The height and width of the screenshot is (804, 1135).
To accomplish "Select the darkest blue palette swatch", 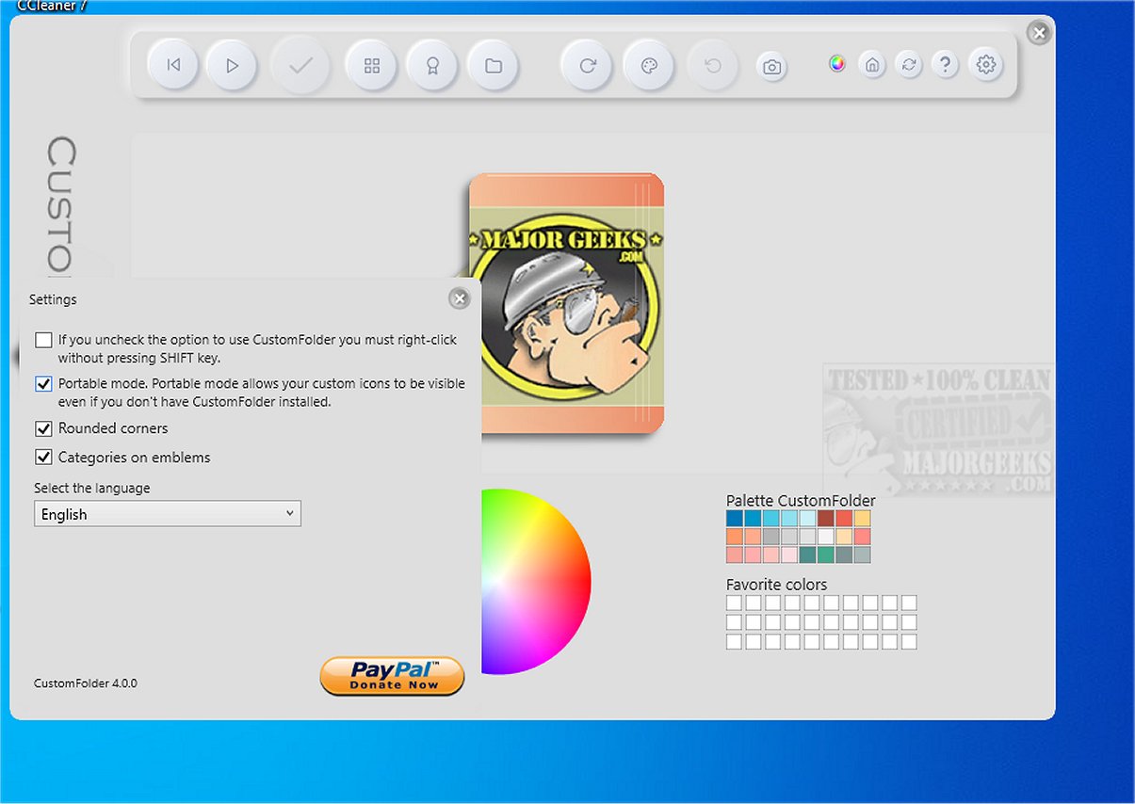I will (735, 518).
